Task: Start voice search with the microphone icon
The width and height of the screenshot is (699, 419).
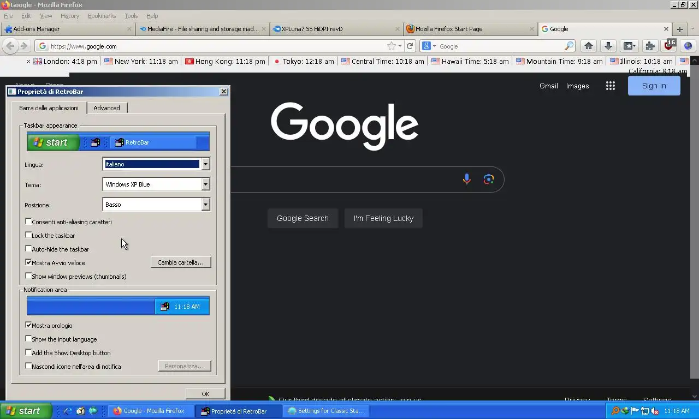Action: [466, 179]
